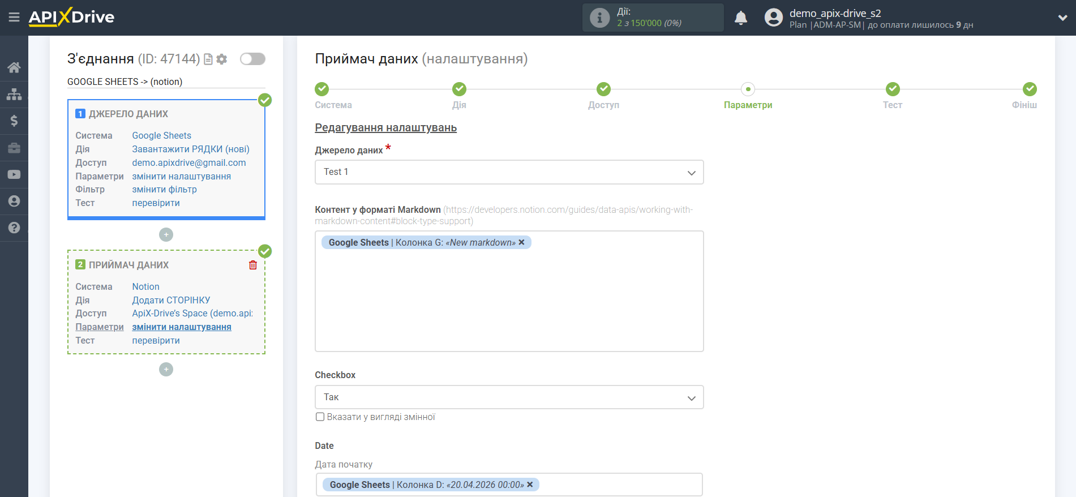Click Завантажити РЯДКИ (нові) link
1076x497 pixels.
pos(191,149)
